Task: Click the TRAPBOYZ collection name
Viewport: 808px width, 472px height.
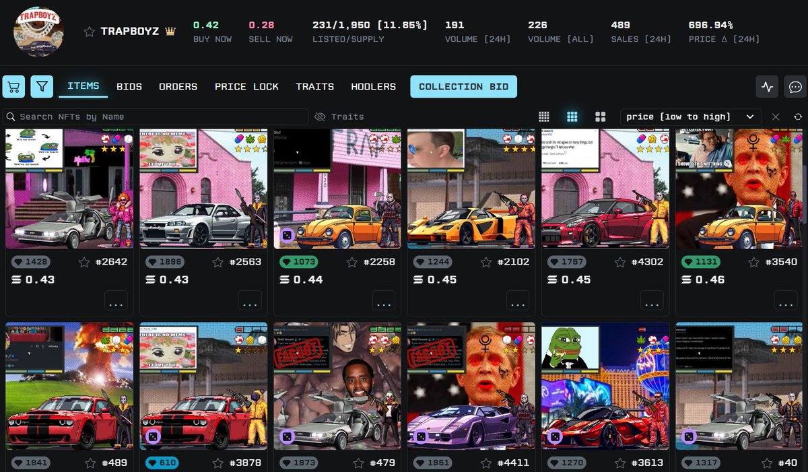Action: click(x=129, y=32)
